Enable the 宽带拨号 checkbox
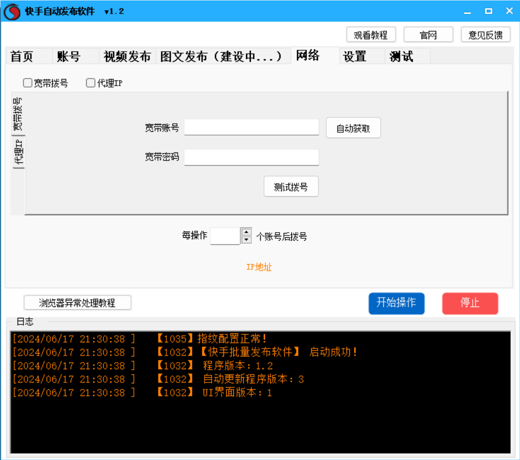The width and height of the screenshot is (520, 460). (27, 83)
